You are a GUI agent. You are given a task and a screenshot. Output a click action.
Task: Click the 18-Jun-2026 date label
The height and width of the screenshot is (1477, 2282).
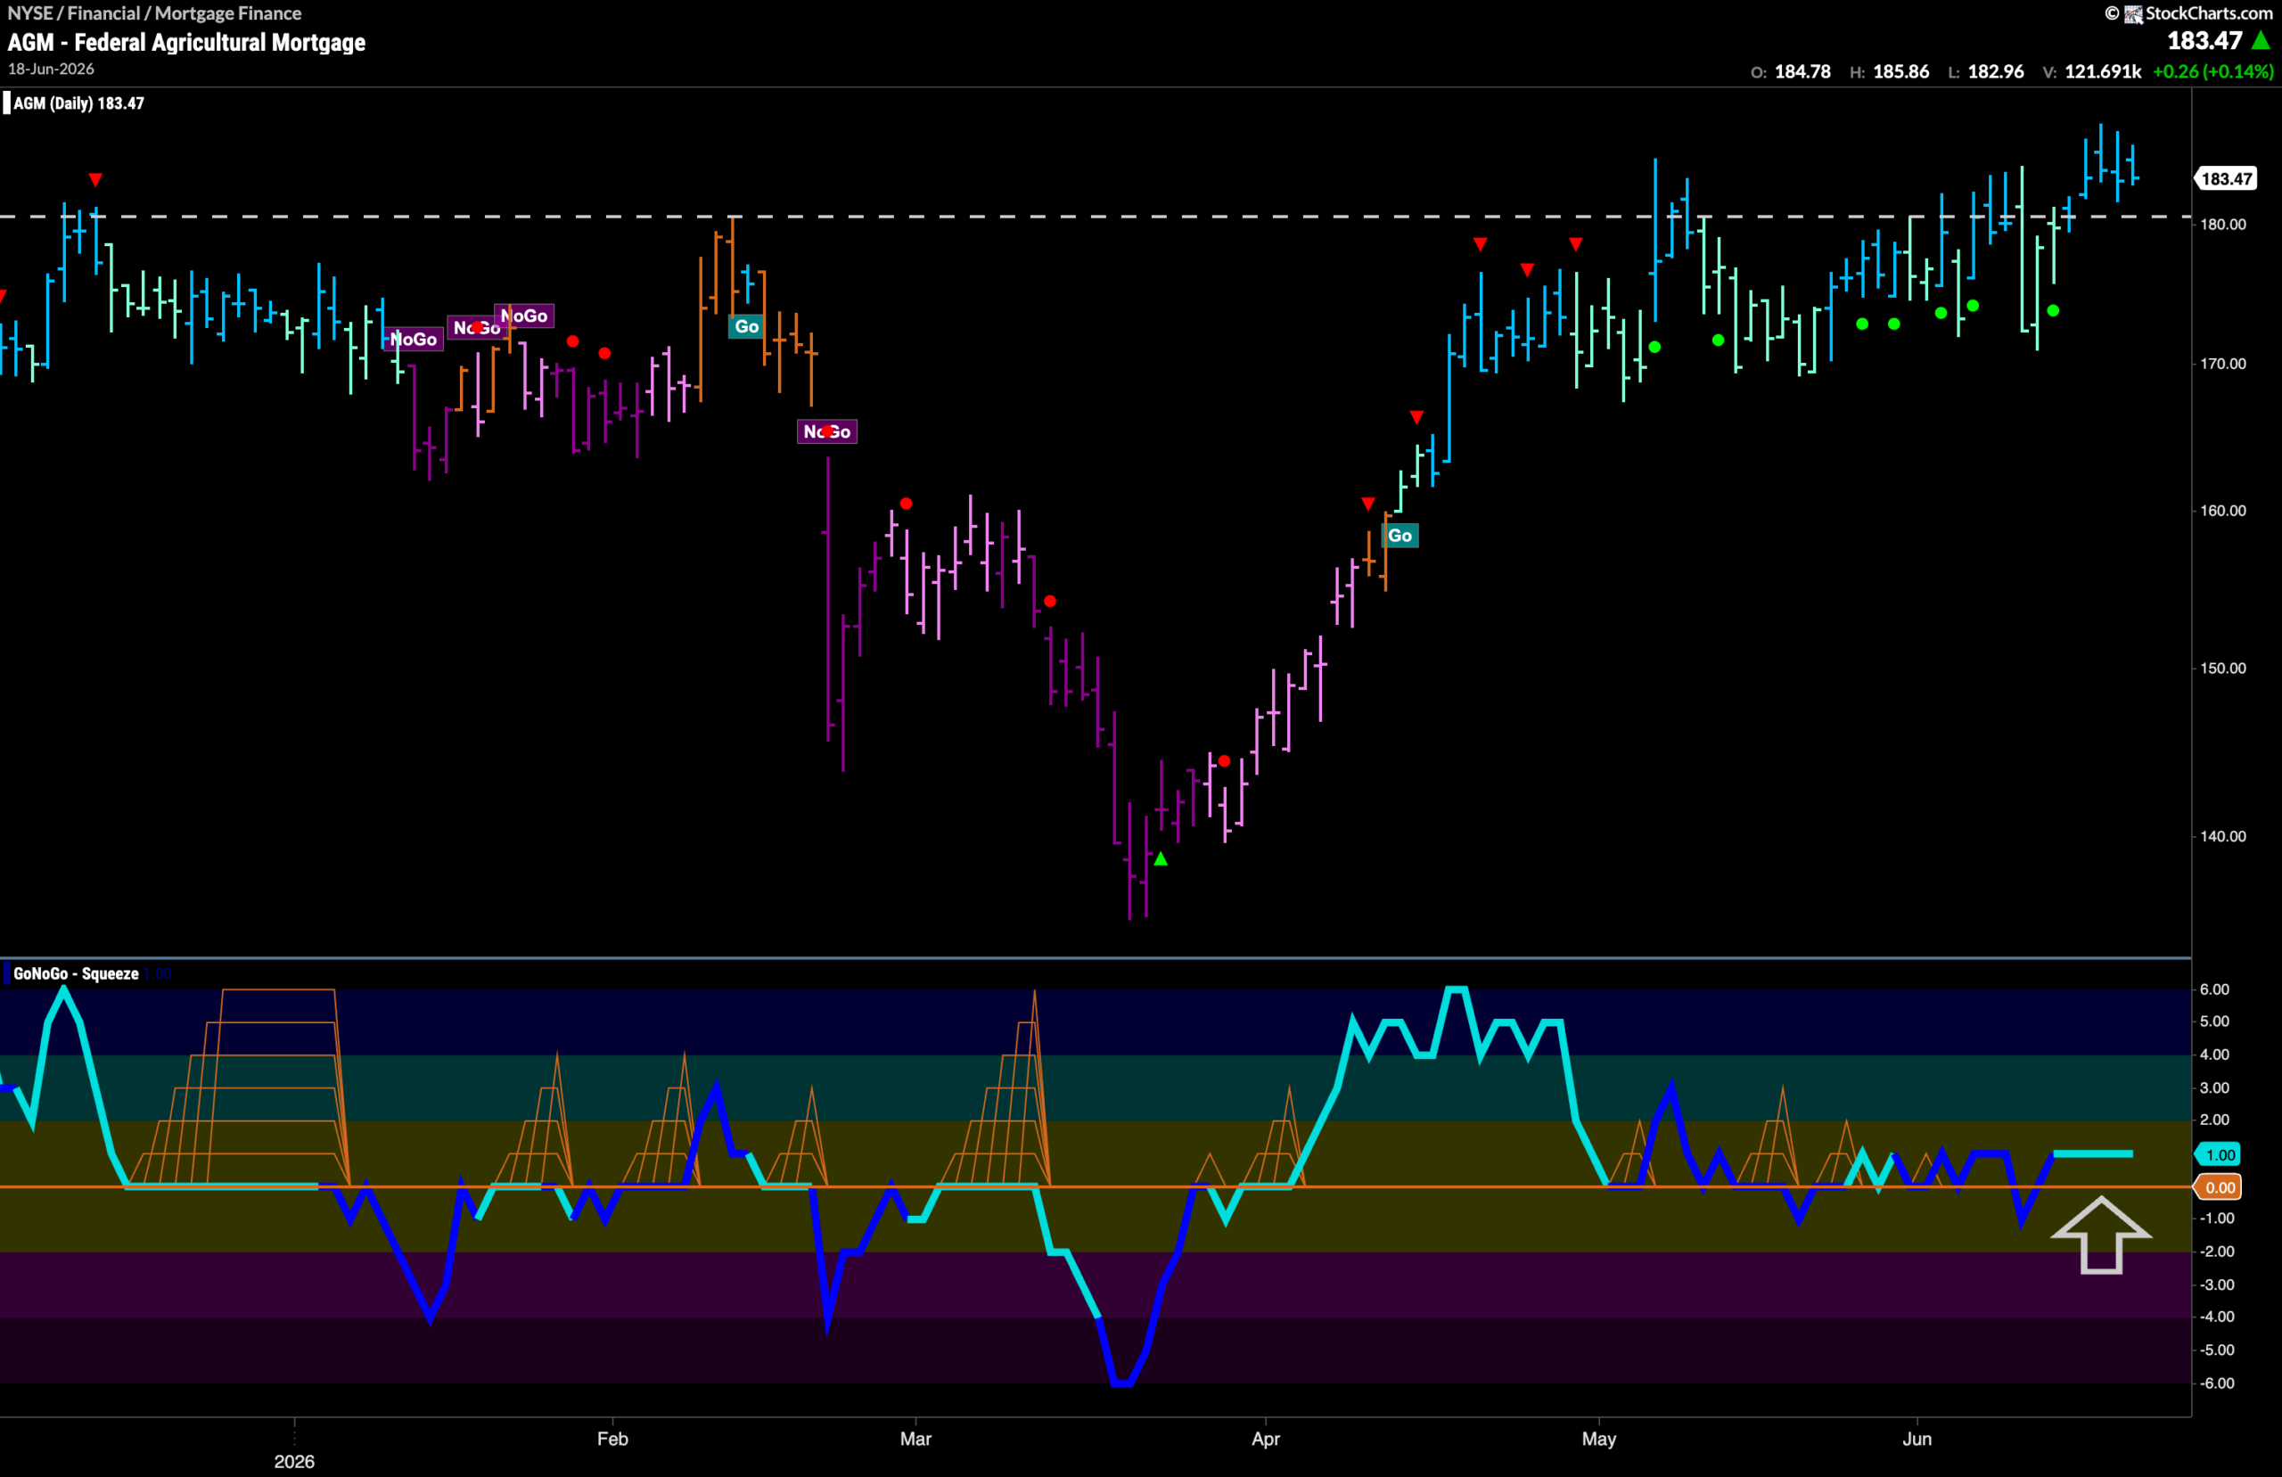(x=51, y=69)
